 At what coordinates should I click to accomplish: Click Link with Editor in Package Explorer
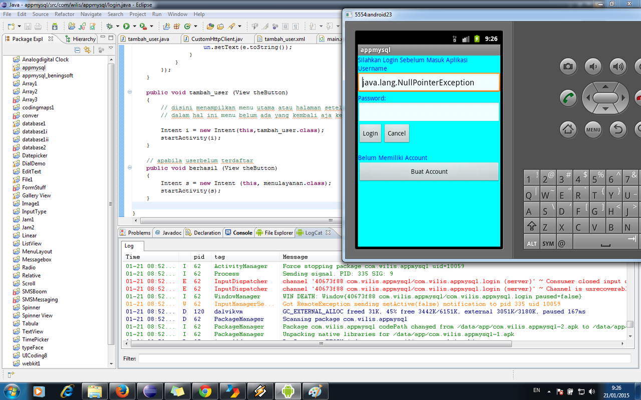click(x=88, y=50)
